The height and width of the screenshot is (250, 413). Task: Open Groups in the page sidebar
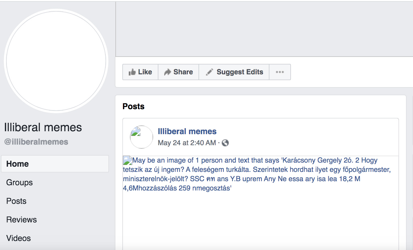[x=19, y=182]
